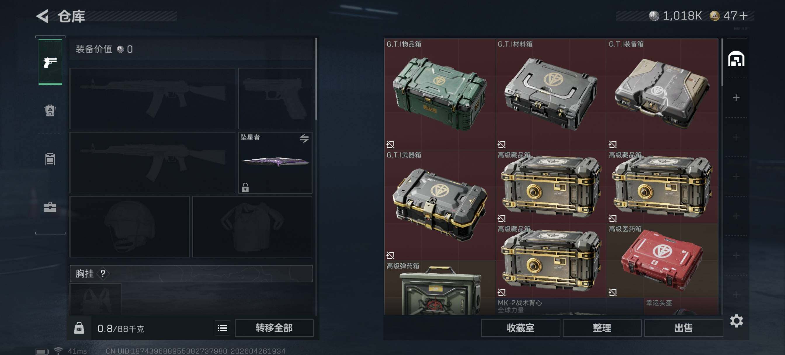
Task: Toggle the list view icon by 转移全部
Action: tap(223, 328)
